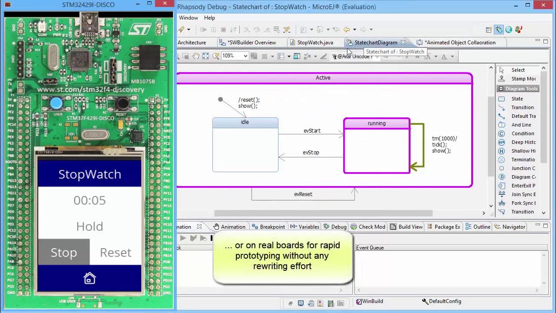
Task: Open the Help menu
Action: tap(209, 18)
